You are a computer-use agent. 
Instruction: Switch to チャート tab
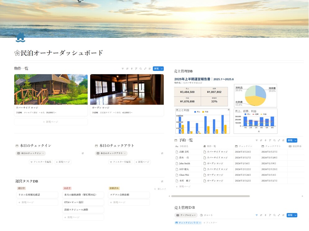pyautogui.click(x=206, y=215)
